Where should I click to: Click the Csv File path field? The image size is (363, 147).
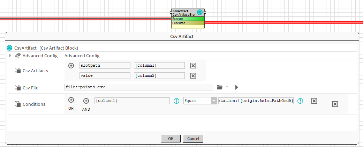pyautogui.click(x=138, y=87)
